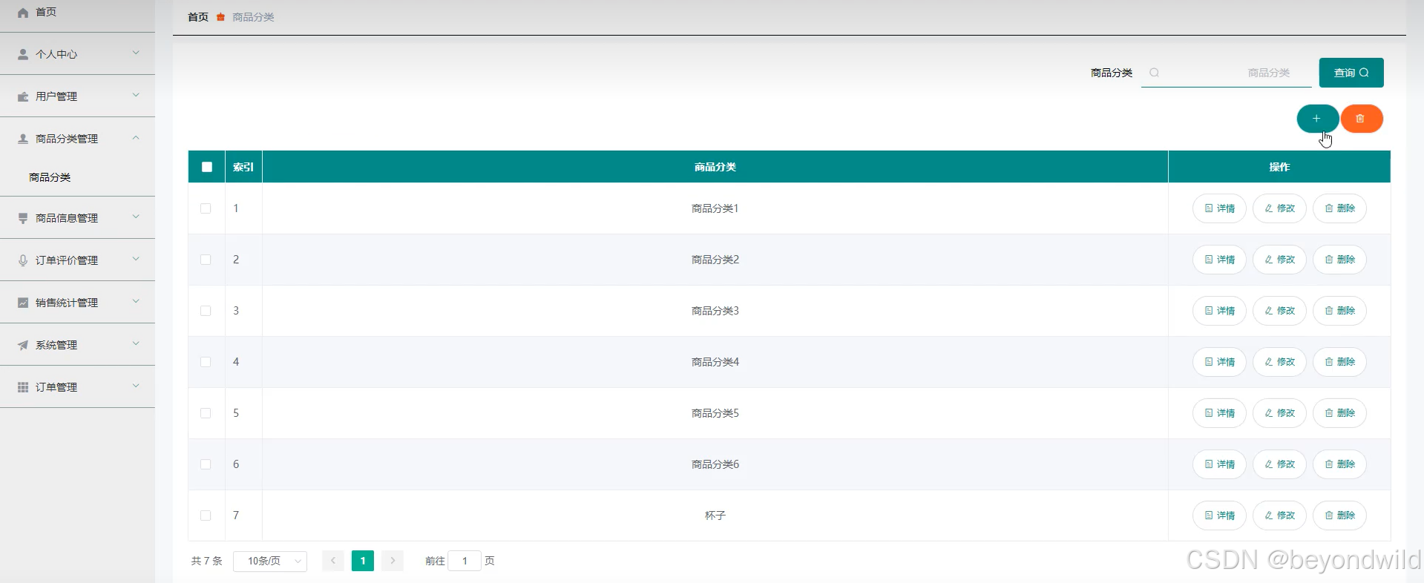This screenshot has height=583, width=1424.
Task: Expand the 用户管理 menu chevron
Action: pyautogui.click(x=136, y=95)
